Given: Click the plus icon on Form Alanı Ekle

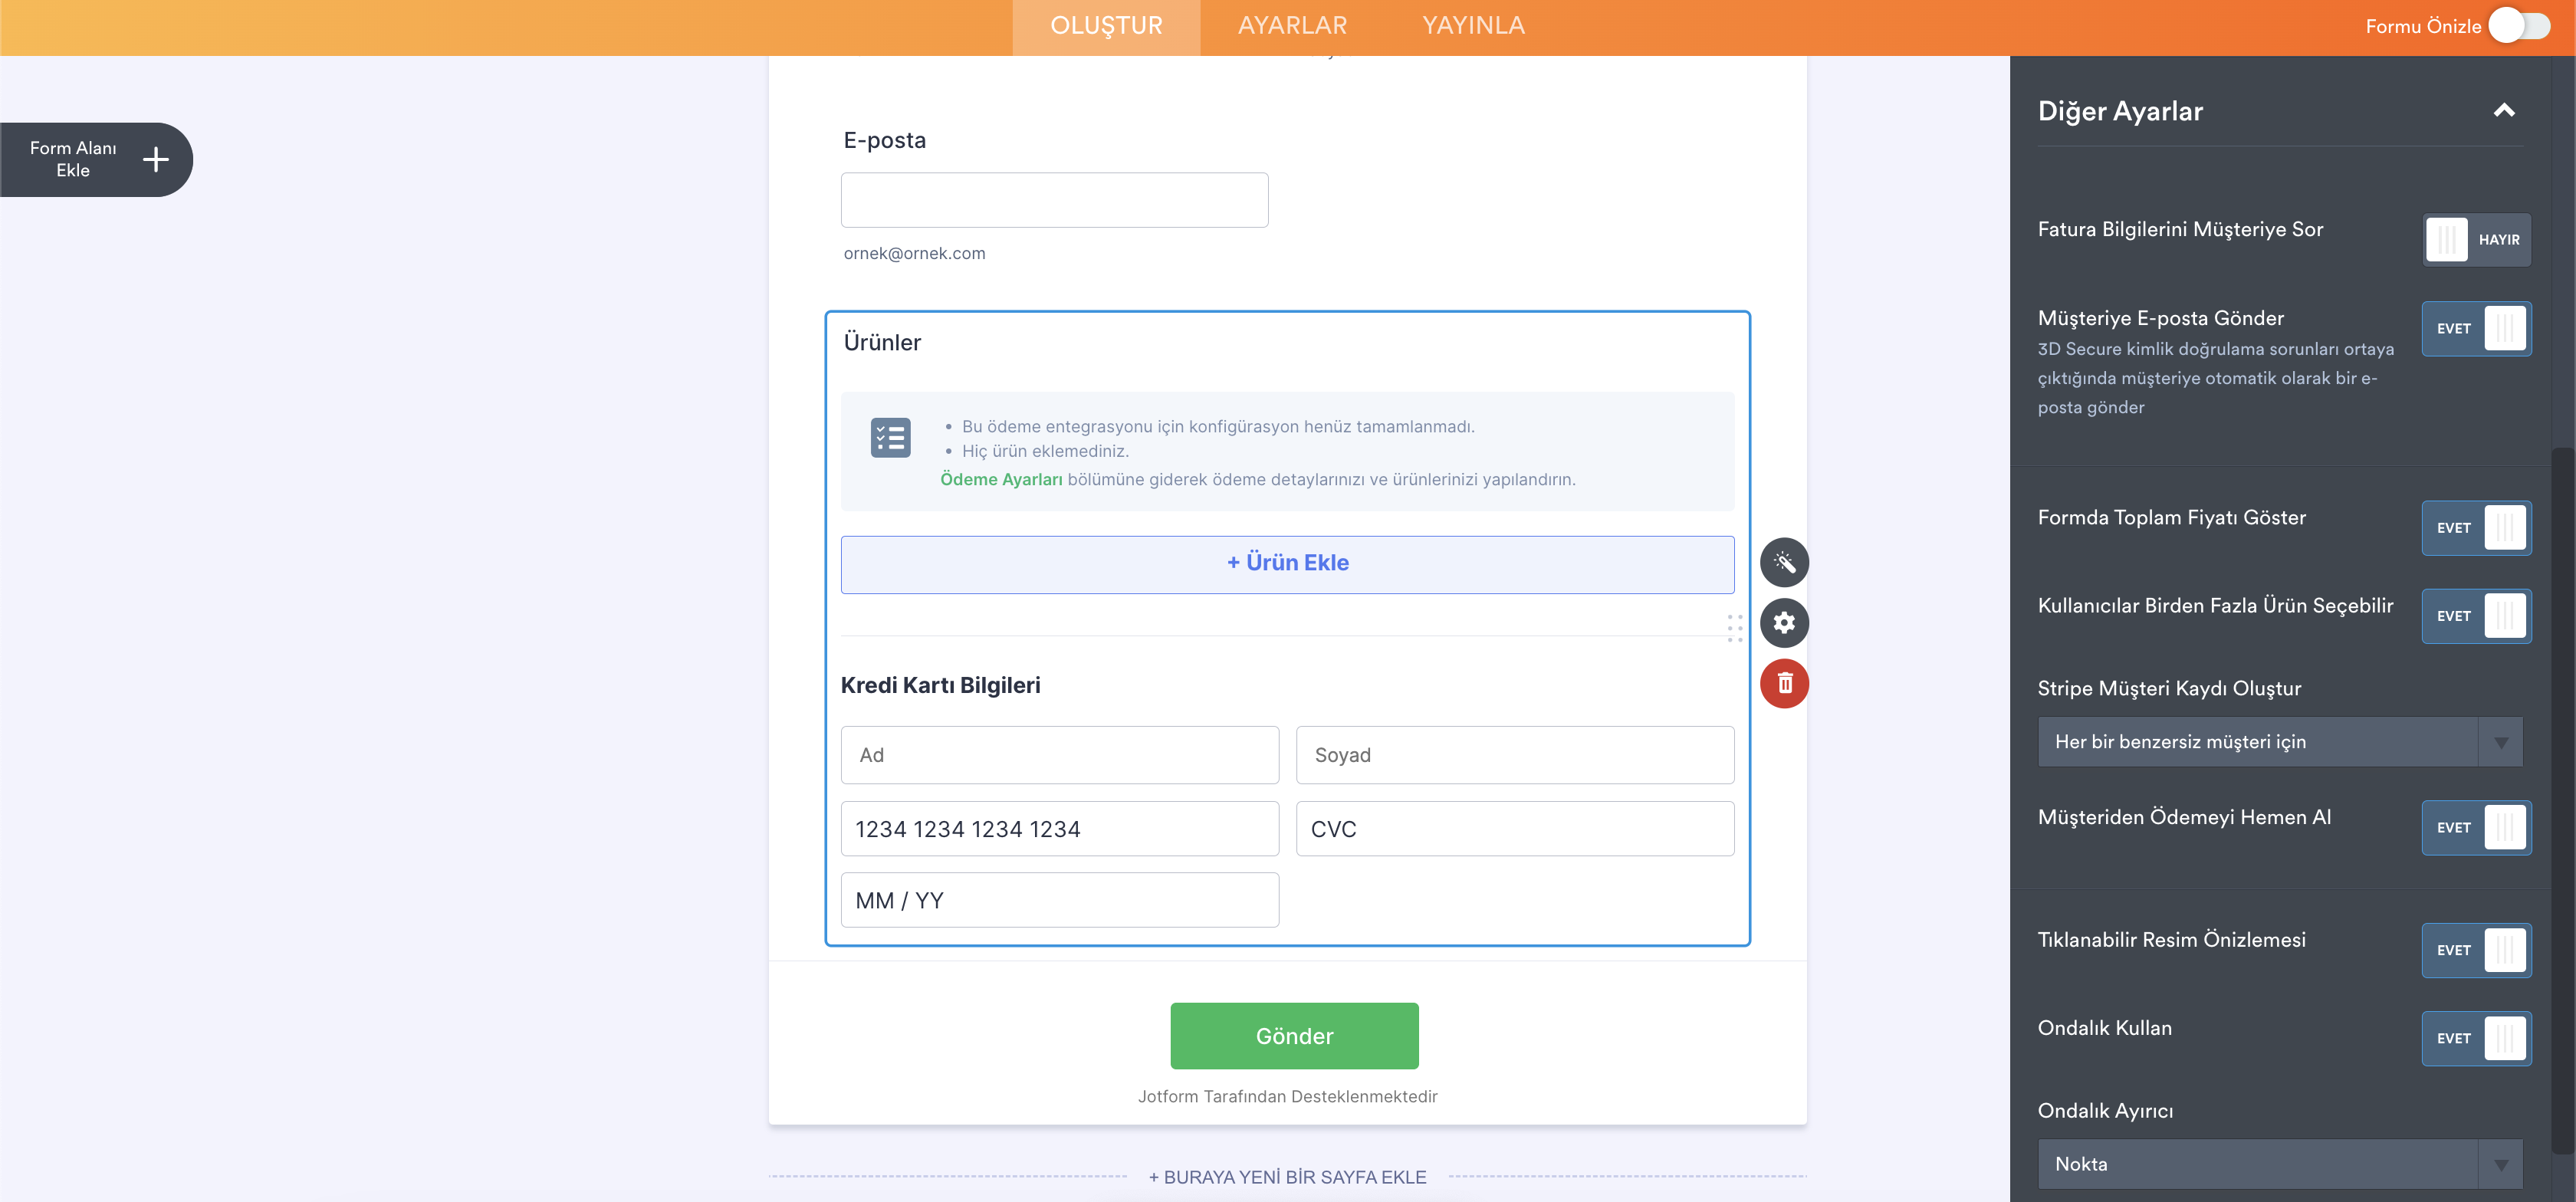Looking at the screenshot, I should (x=156, y=160).
